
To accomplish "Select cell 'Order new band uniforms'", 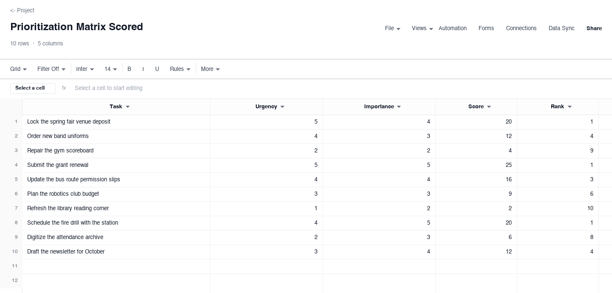I will coord(116,136).
